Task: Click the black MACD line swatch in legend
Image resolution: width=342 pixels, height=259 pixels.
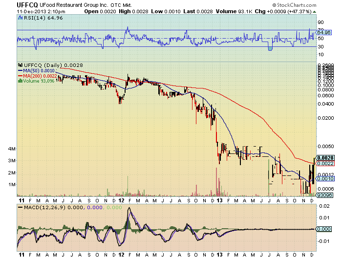Action: [x=21, y=207]
